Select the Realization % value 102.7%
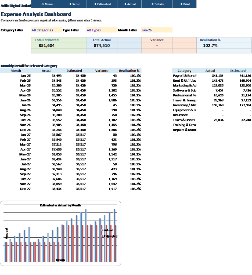 pyautogui.click(x=210, y=46)
